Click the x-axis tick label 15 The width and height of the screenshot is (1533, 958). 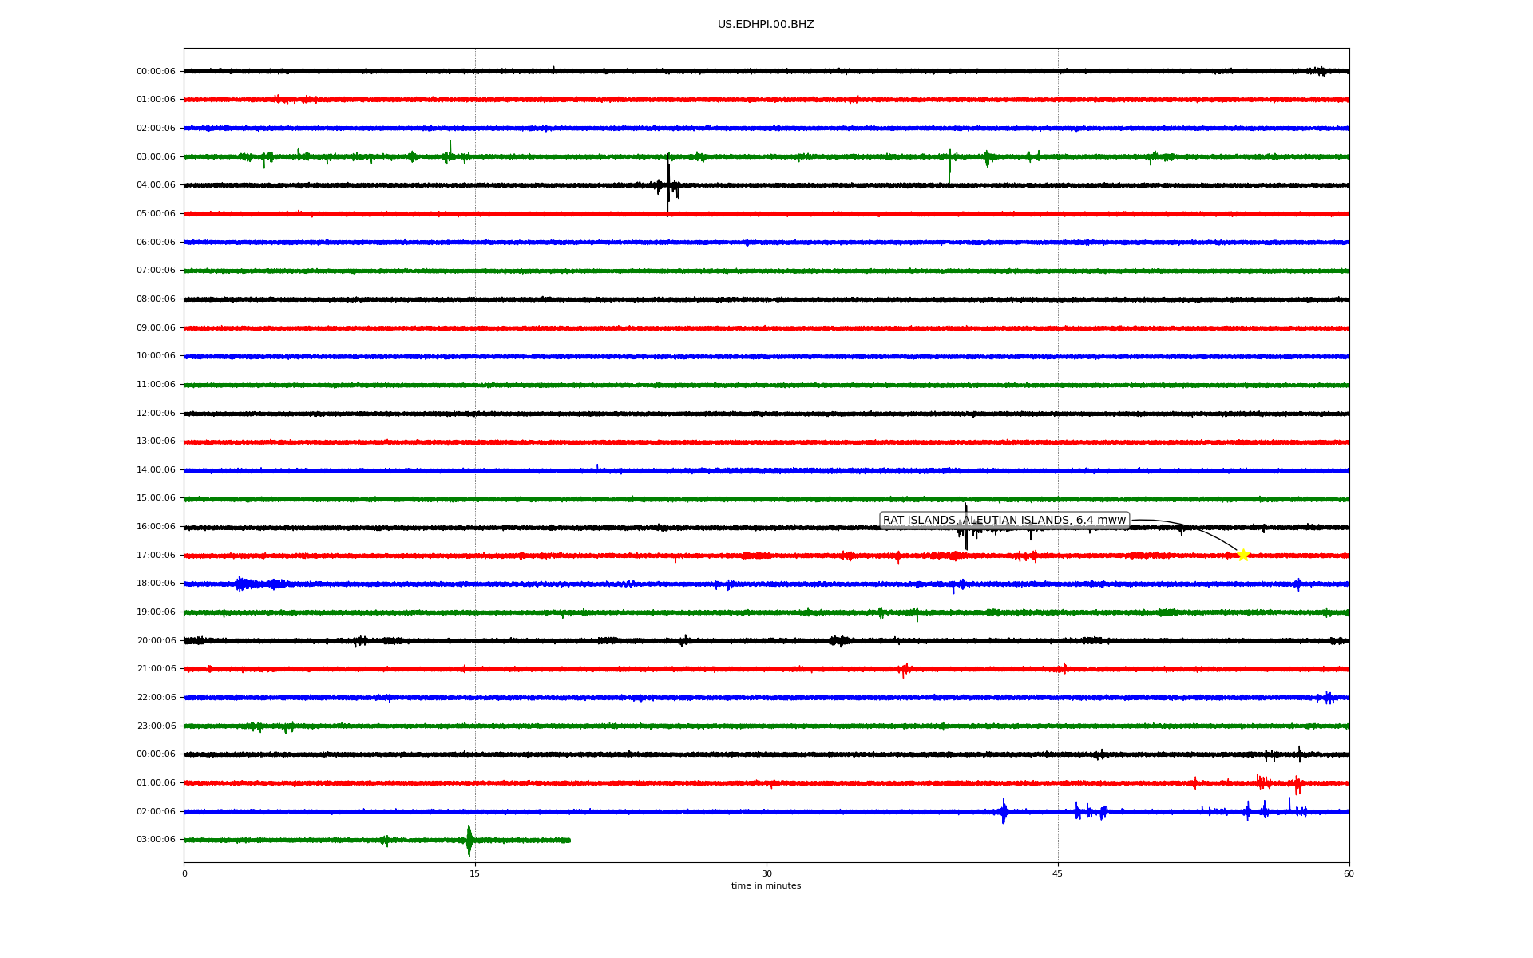tap(475, 873)
